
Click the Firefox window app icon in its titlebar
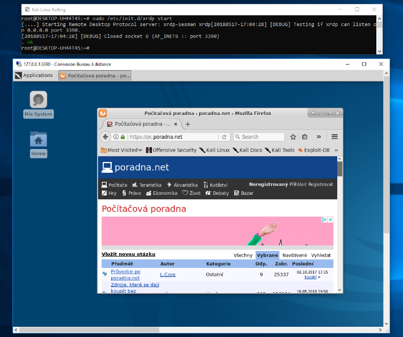tap(103, 113)
